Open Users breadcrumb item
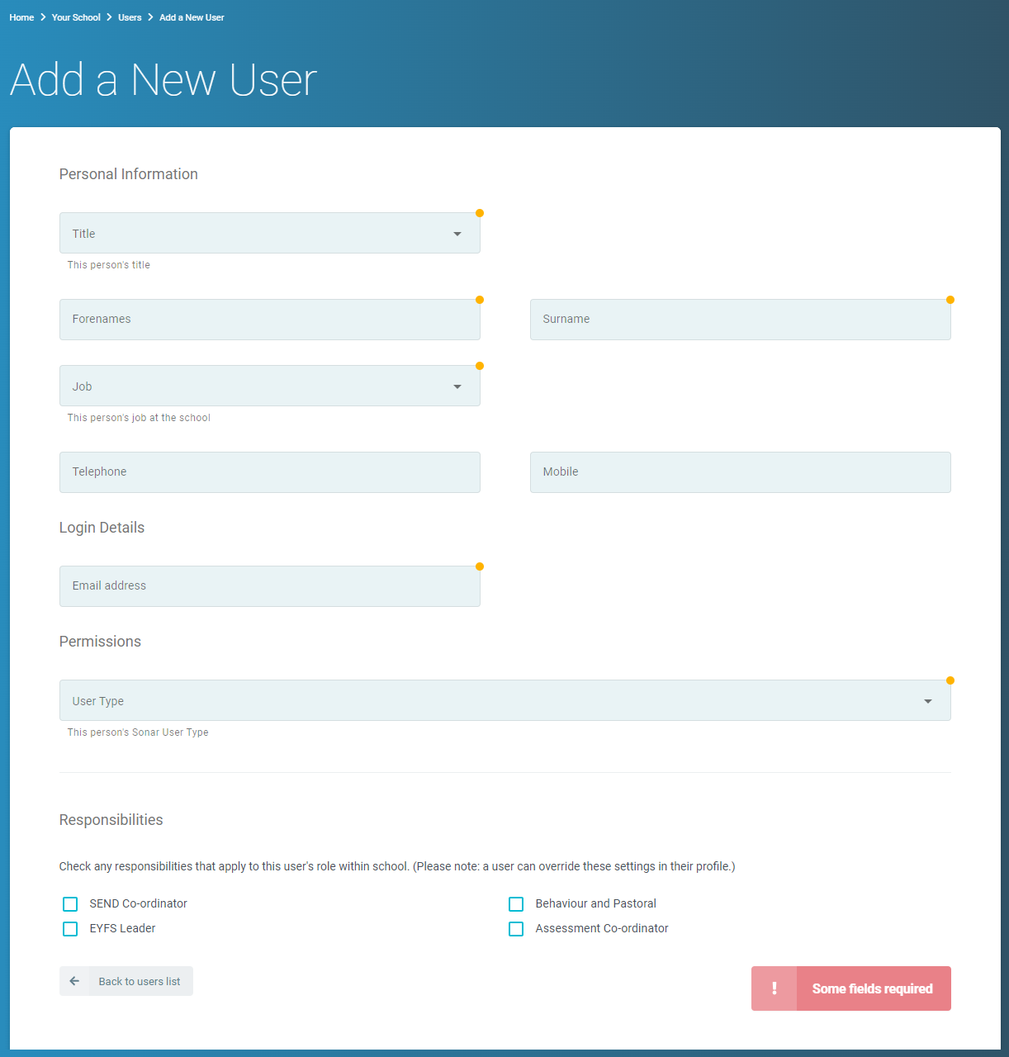The image size is (1009, 1057). click(x=130, y=17)
